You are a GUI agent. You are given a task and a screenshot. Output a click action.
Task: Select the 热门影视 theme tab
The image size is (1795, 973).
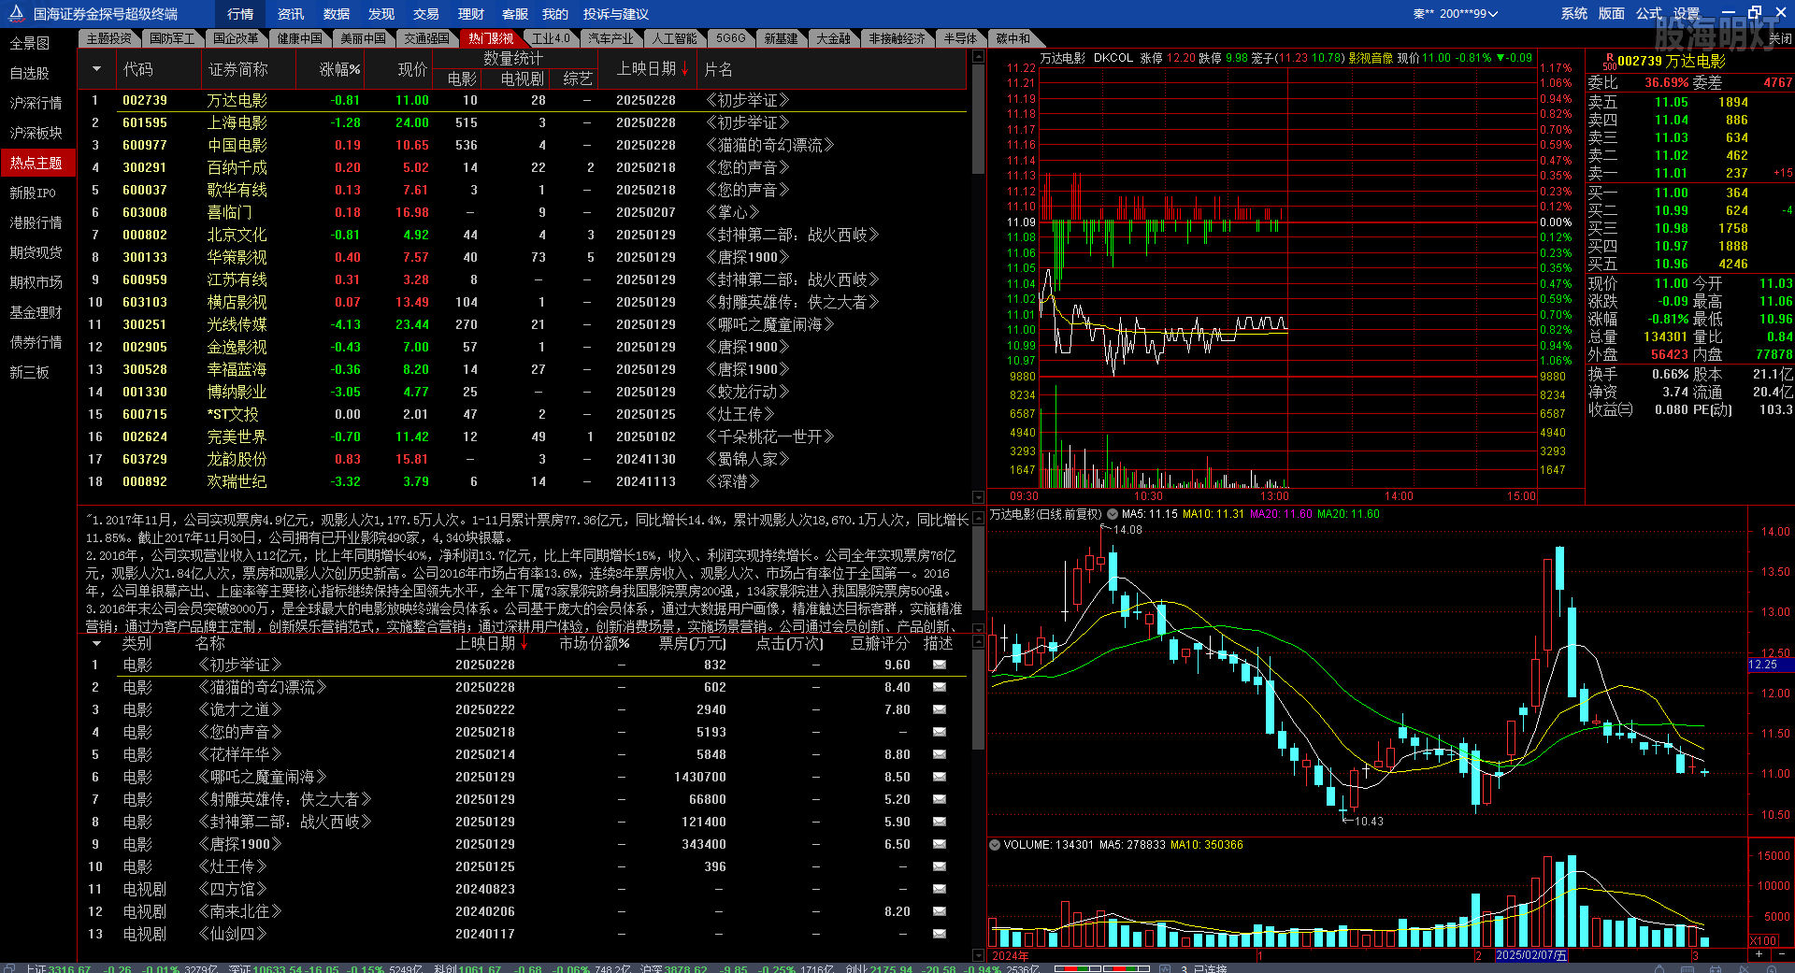[x=491, y=38]
